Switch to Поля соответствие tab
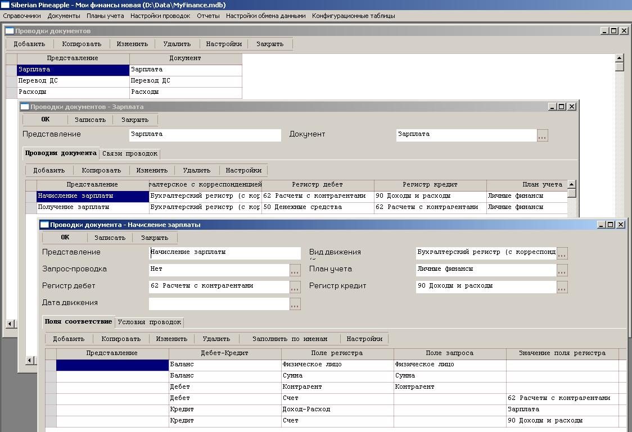This screenshot has width=632, height=432. tap(79, 322)
